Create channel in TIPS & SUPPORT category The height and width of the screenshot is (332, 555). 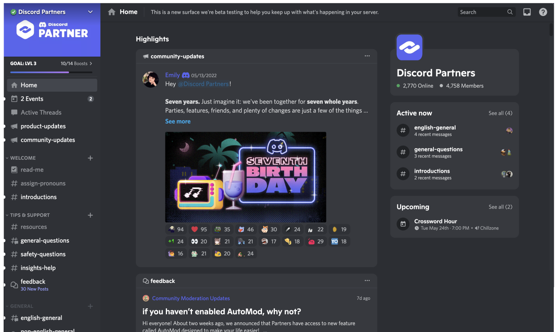pos(90,215)
